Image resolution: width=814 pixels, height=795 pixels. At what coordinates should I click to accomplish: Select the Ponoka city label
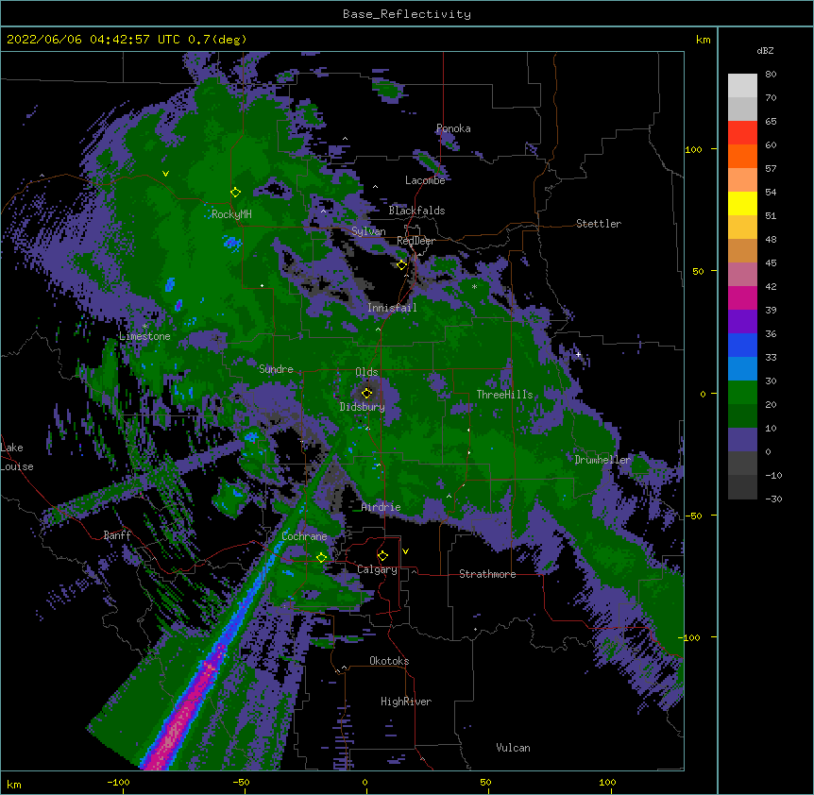tap(453, 128)
